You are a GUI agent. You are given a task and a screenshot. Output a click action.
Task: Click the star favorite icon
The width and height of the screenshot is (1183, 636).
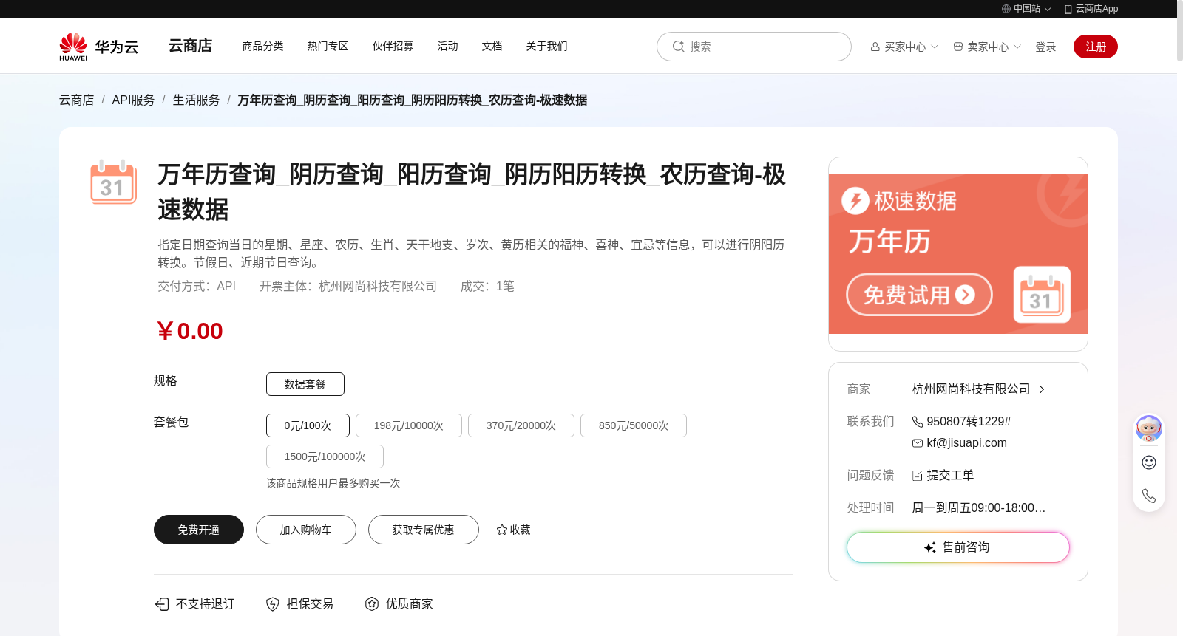pyautogui.click(x=502, y=530)
